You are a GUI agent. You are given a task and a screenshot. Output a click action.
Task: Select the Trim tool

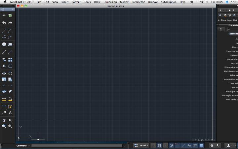tap(4, 85)
